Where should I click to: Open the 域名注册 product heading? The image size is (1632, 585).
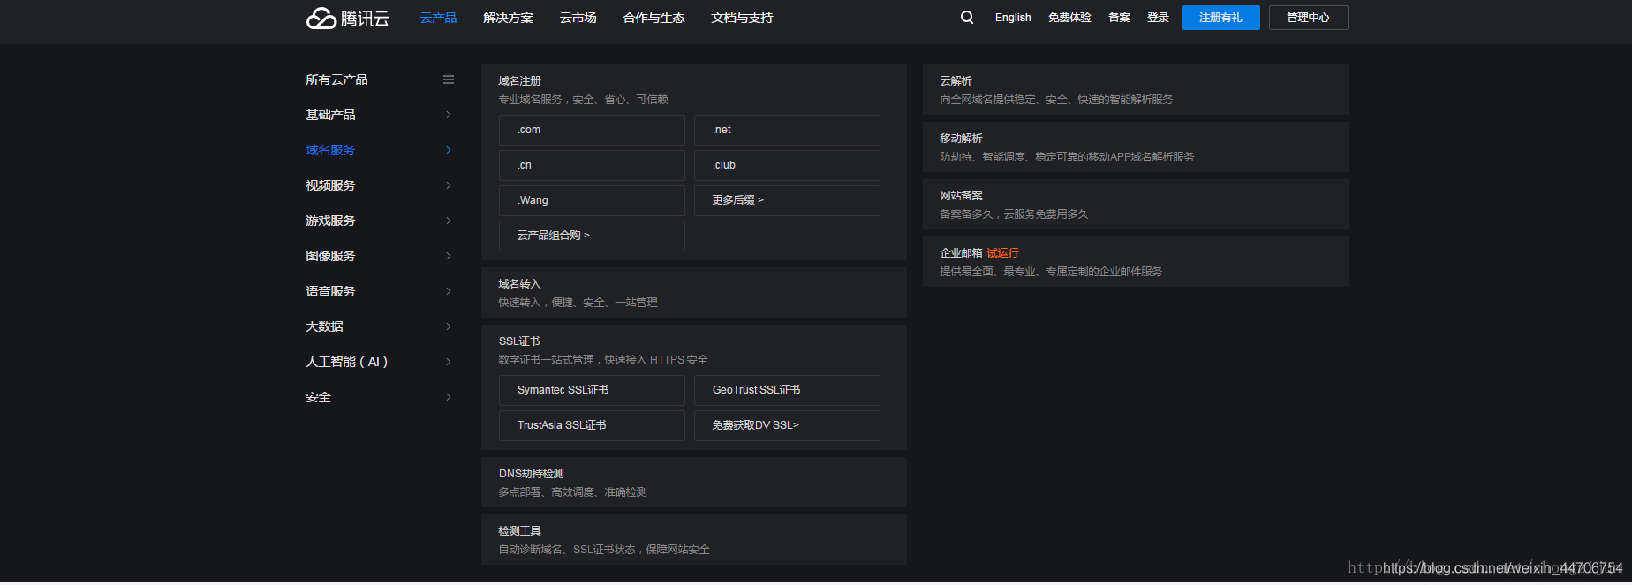pos(519,81)
